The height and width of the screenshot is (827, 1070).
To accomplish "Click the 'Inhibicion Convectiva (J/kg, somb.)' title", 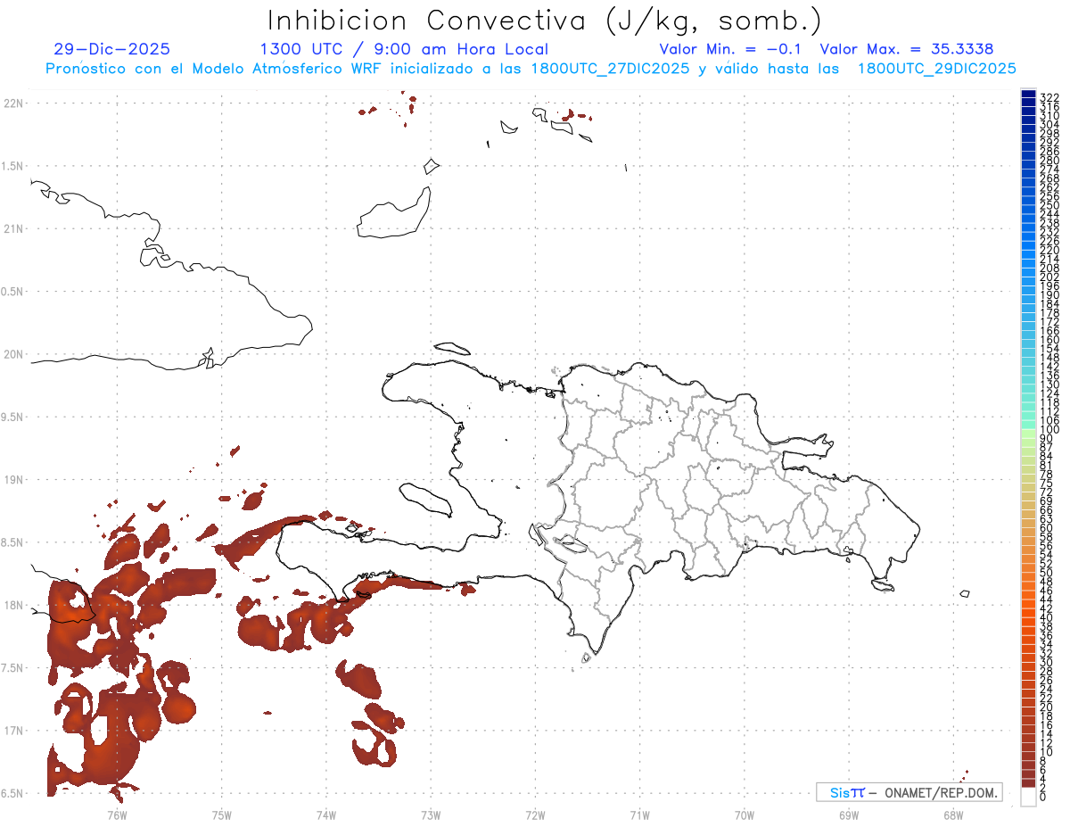I will point(545,21).
